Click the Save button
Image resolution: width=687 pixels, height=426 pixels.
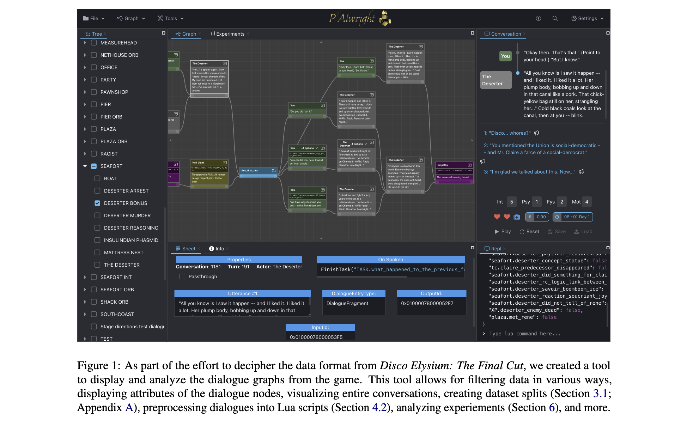(x=557, y=231)
